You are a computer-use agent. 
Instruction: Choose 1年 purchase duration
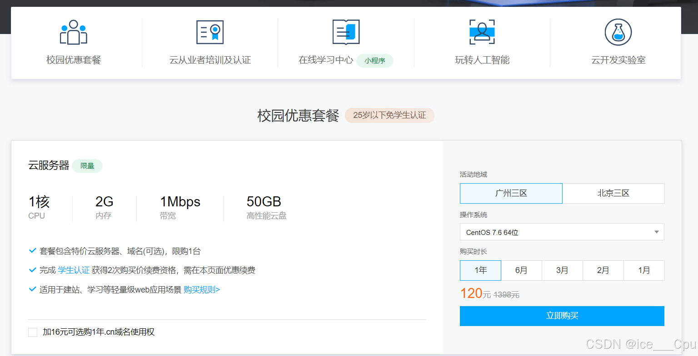(x=480, y=270)
